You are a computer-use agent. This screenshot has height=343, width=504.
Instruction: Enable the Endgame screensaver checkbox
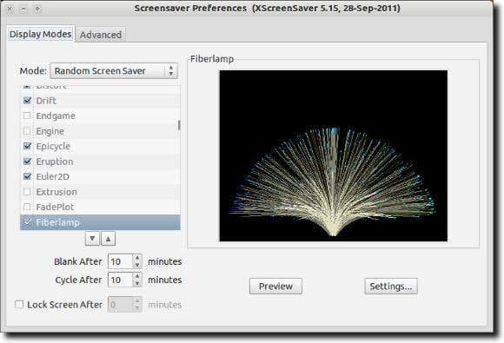(x=27, y=115)
